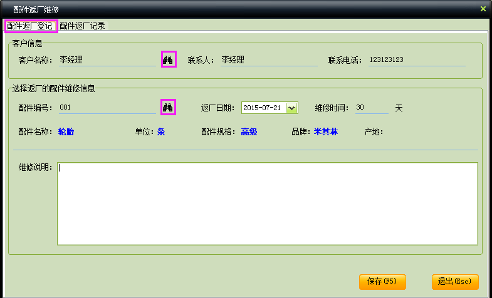492x298 pixels.
Task: Click the 保存(F5) button
Action: (x=382, y=282)
